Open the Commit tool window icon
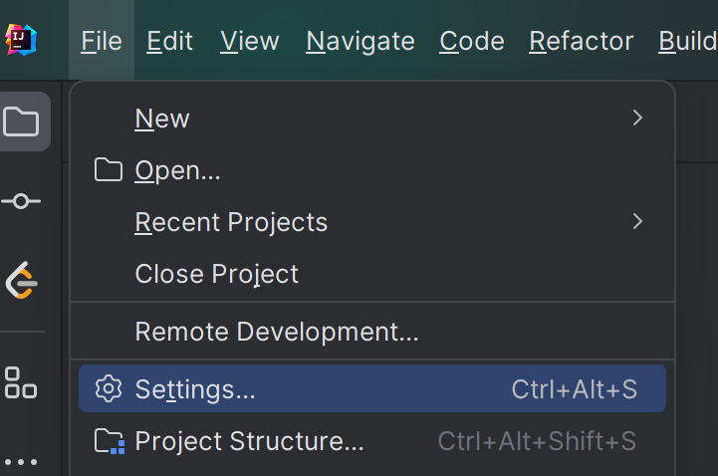718x476 pixels. pyautogui.click(x=21, y=201)
